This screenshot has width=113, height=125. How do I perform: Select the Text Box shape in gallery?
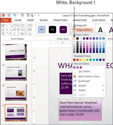pyautogui.click(x=3, y=26)
